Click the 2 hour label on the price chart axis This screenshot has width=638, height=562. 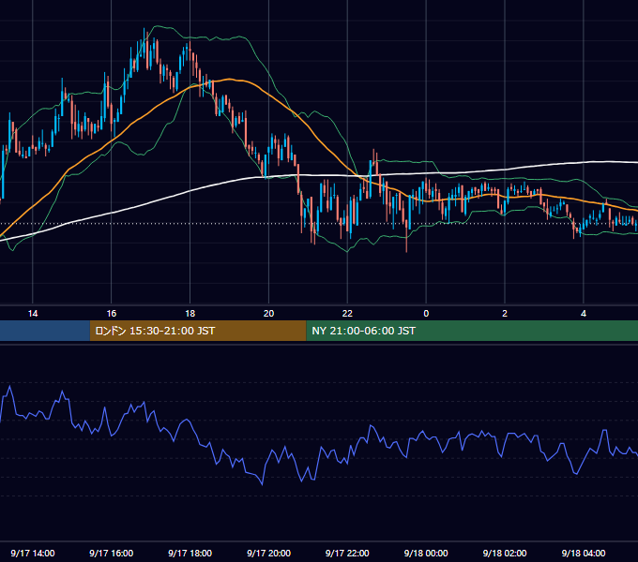(x=505, y=314)
